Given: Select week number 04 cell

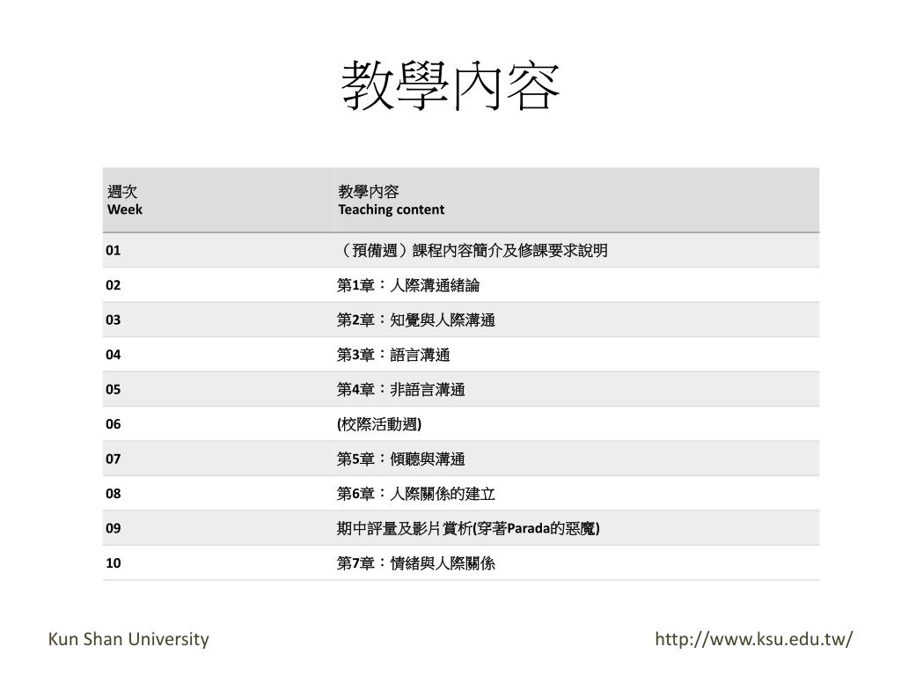Looking at the screenshot, I should point(218,355).
